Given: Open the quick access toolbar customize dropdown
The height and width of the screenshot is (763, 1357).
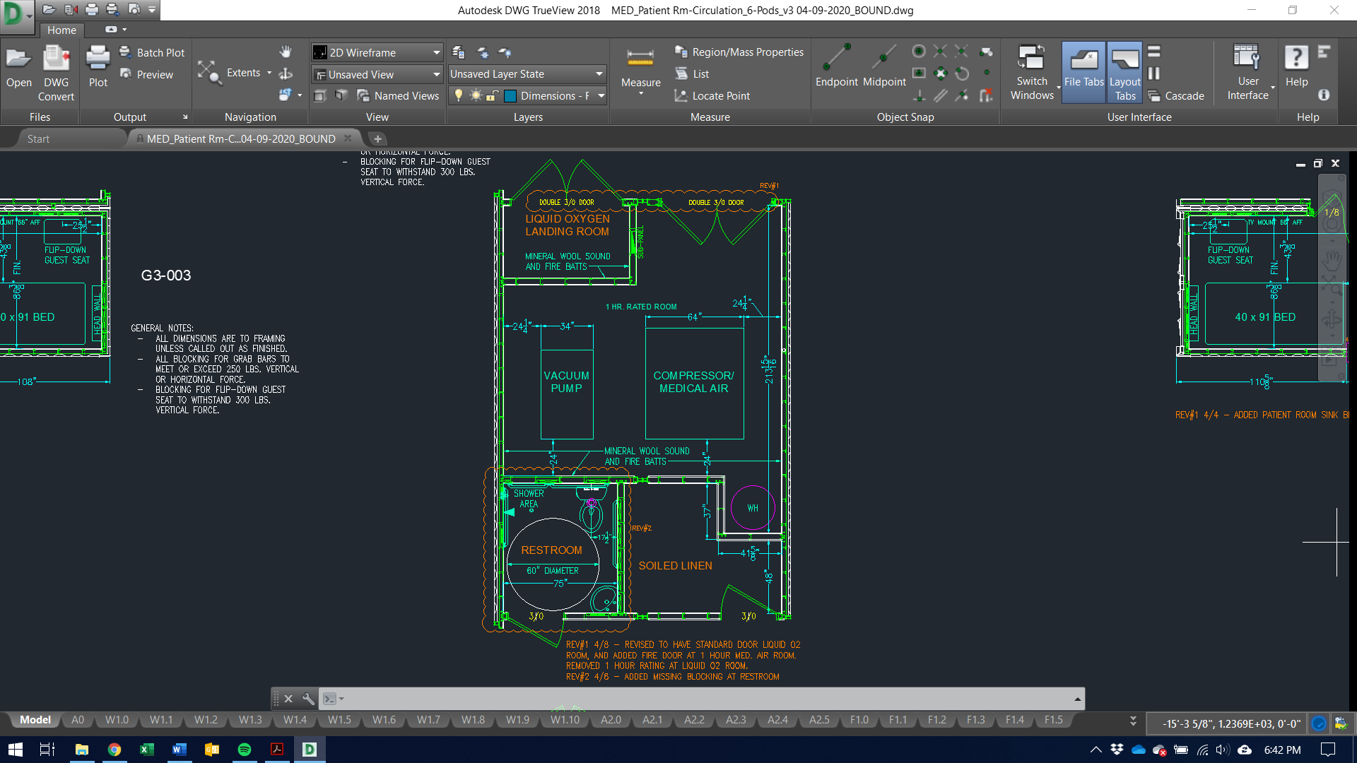Looking at the screenshot, I should (x=152, y=10).
